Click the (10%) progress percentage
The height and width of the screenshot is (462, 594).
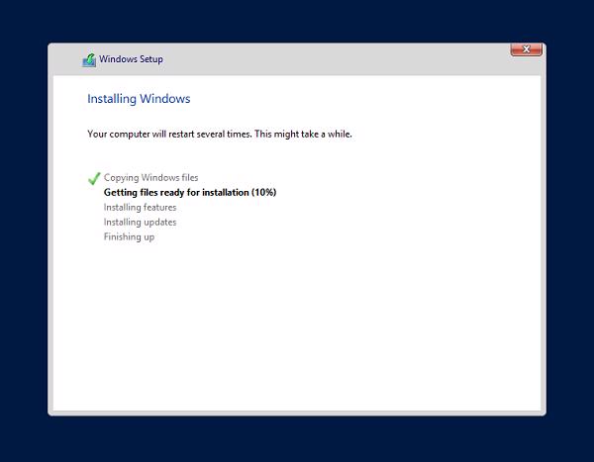(x=263, y=193)
